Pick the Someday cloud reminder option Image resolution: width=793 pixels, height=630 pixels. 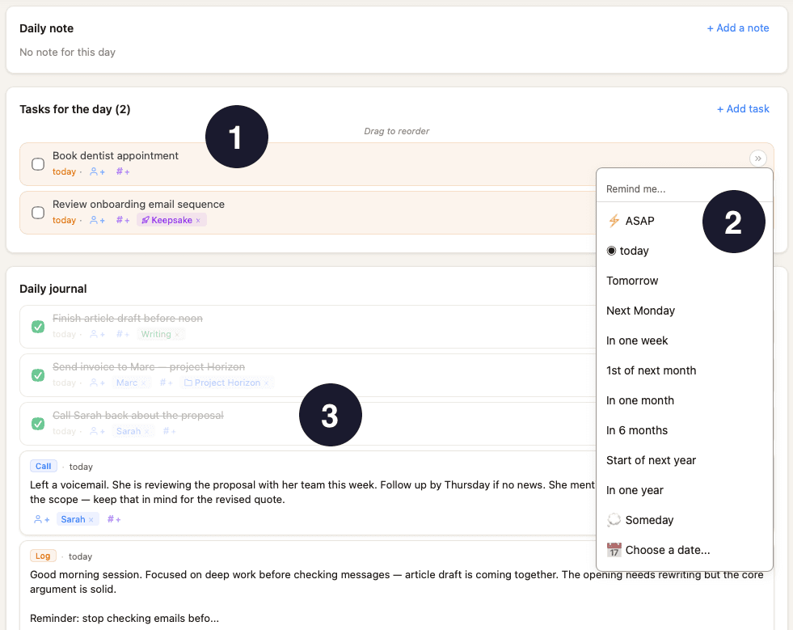[647, 520]
